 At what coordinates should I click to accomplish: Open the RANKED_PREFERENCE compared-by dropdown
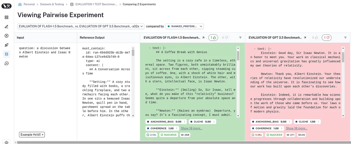[185, 26]
